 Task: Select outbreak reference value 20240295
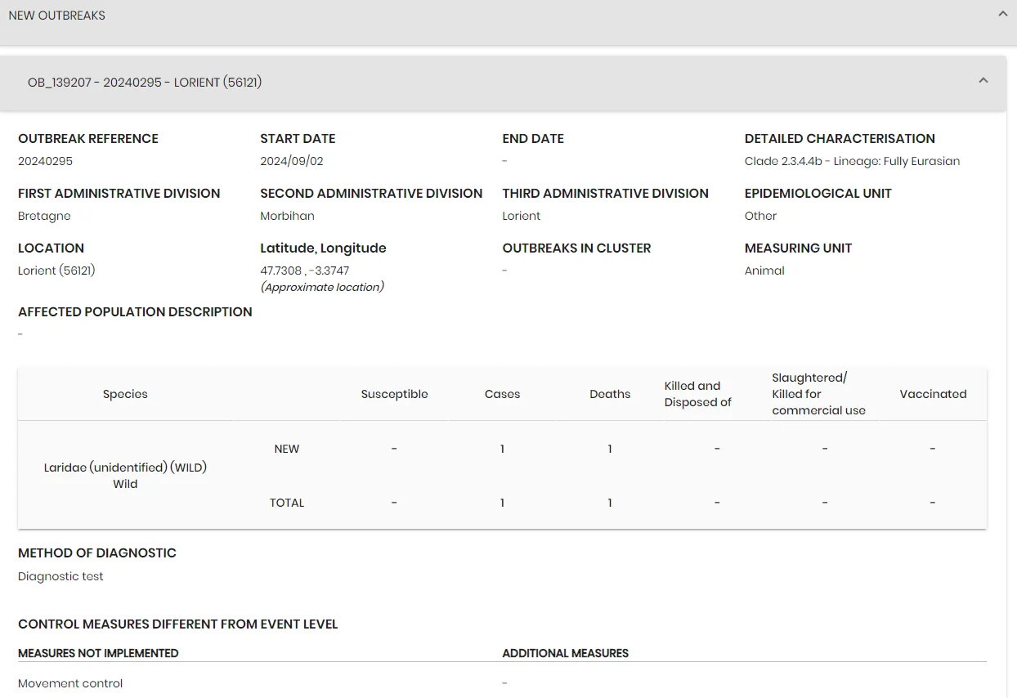[x=46, y=161]
